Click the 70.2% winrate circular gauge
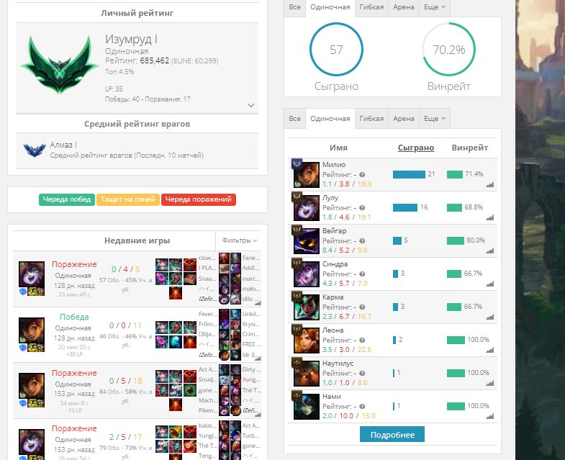This screenshot has height=460, width=565. (448, 50)
